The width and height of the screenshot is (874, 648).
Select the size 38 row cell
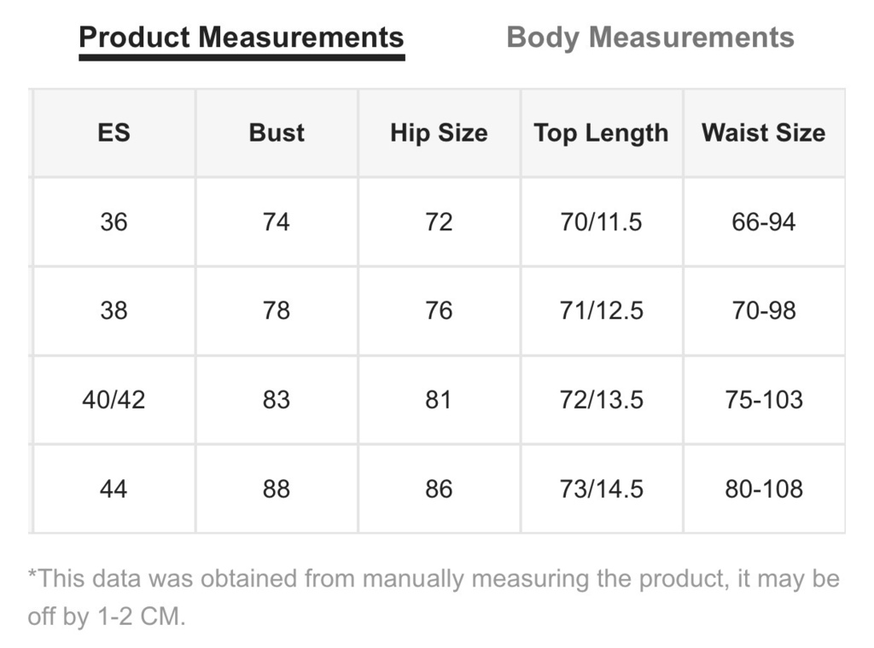(x=114, y=310)
